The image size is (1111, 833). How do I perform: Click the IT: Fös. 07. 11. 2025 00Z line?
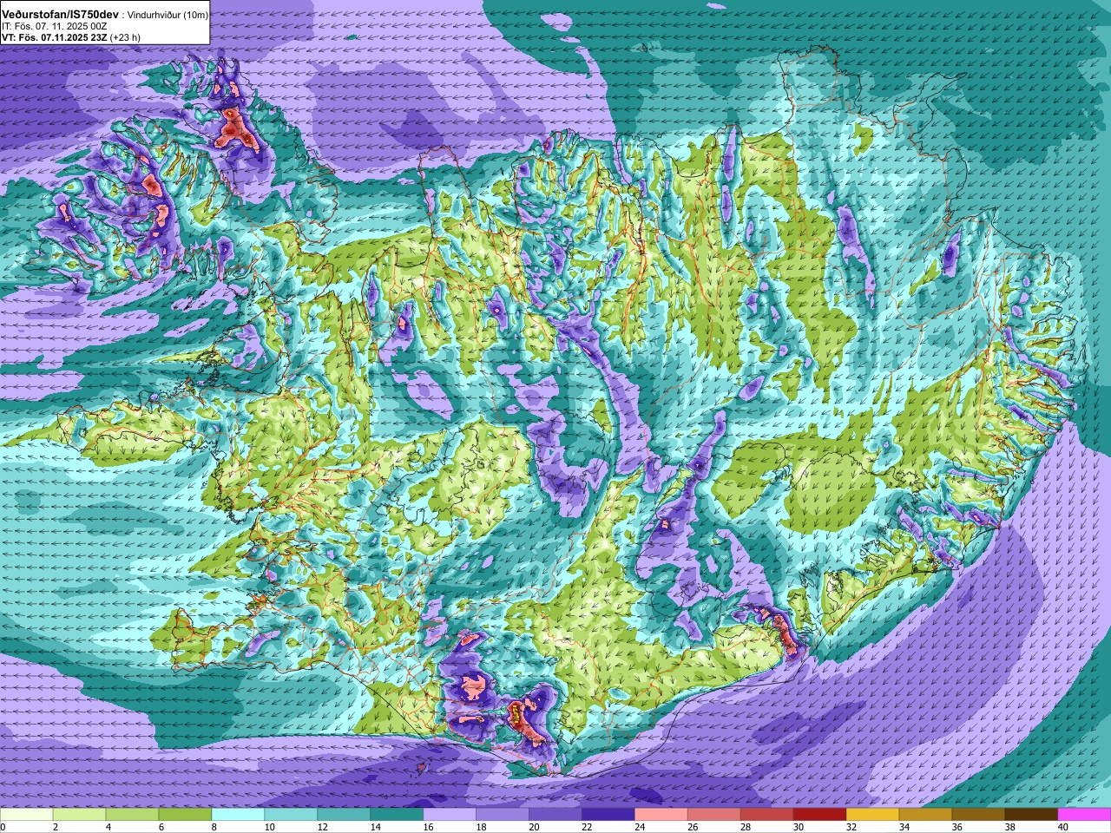point(55,27)
